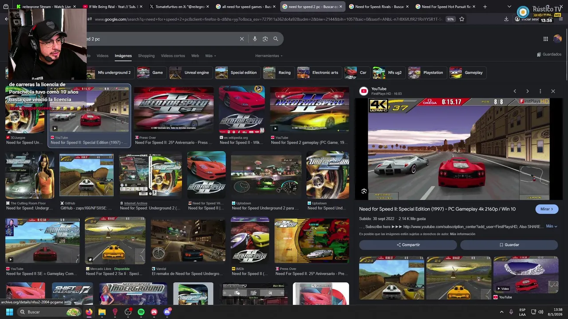Open the Mercado Libre yellow car thumbnail
The height and width of the screenshot is (319, 568).
tap(115, 240)
